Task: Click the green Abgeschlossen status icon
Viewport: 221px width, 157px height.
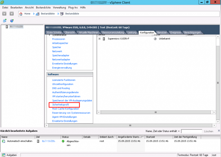Action: pyautogui.click(x=63, y=141)
